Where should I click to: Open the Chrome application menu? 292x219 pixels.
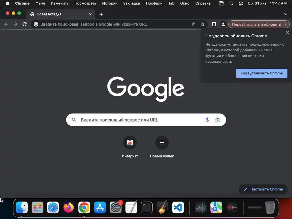point(22,3)
